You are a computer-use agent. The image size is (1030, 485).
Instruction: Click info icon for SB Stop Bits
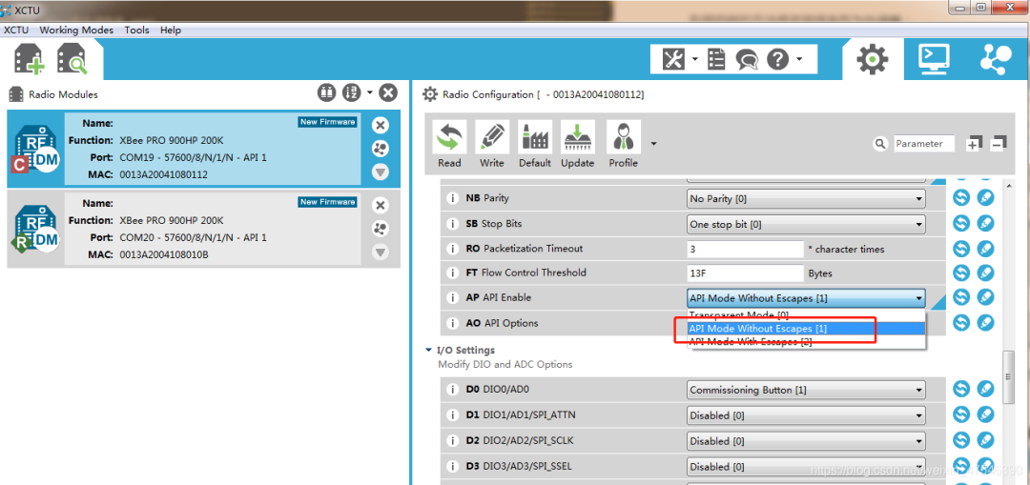[x=452, y=224]
